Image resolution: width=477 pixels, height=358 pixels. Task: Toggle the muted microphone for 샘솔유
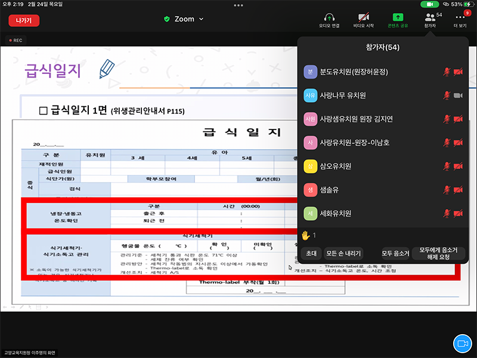point(445,190)
